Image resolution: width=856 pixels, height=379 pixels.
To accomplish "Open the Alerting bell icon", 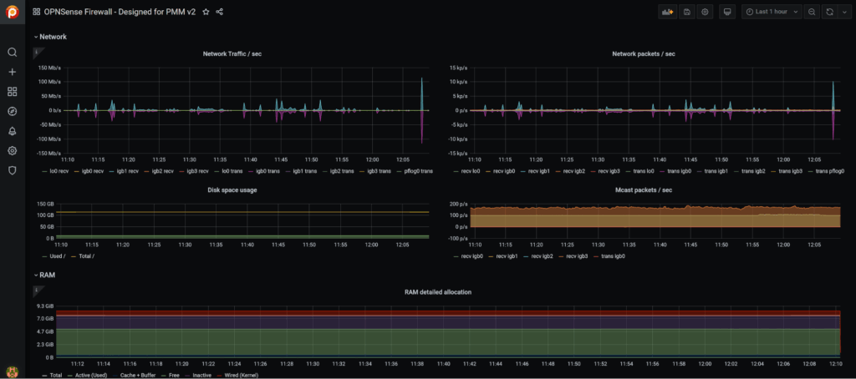I will (x=12, y=131).
